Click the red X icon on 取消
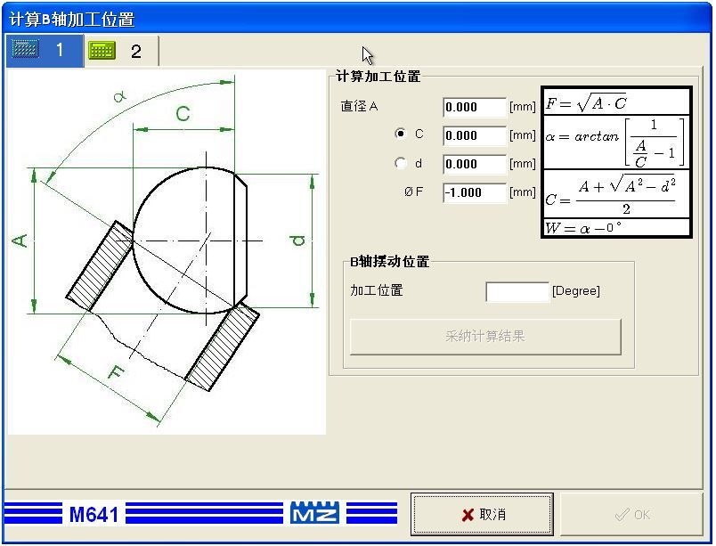This screenshot has width=716, height=546. coord(468,515)
